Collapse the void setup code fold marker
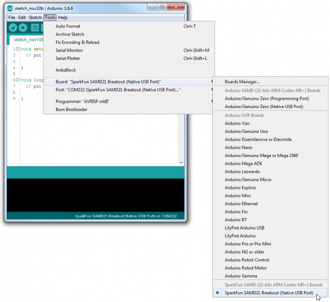 [x=10, y=49]
